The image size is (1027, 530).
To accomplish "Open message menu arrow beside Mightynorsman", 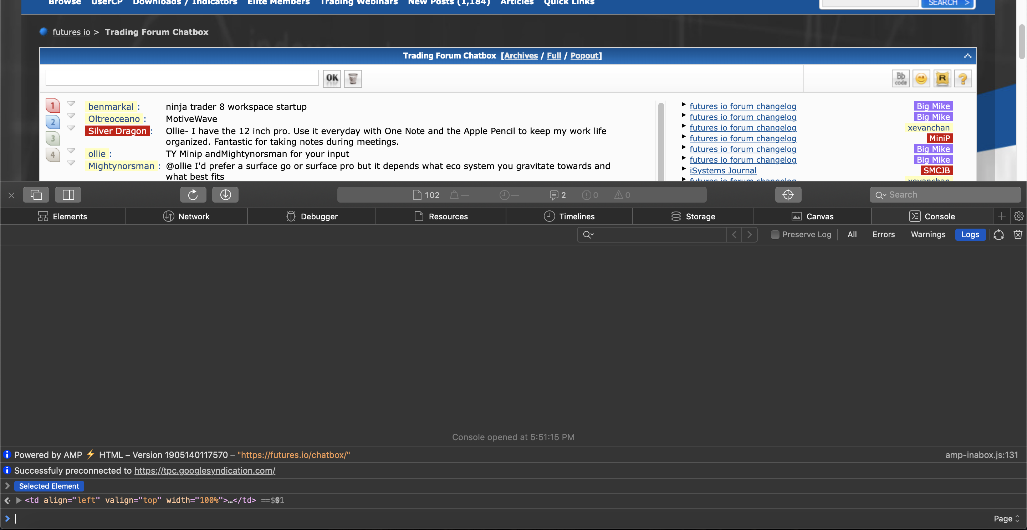I will click(71, 163).
